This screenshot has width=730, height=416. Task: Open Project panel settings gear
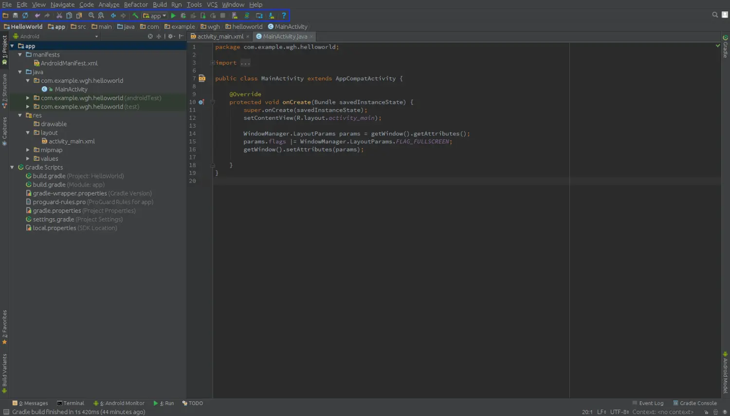pyautogui.click(x=171, y=37)
